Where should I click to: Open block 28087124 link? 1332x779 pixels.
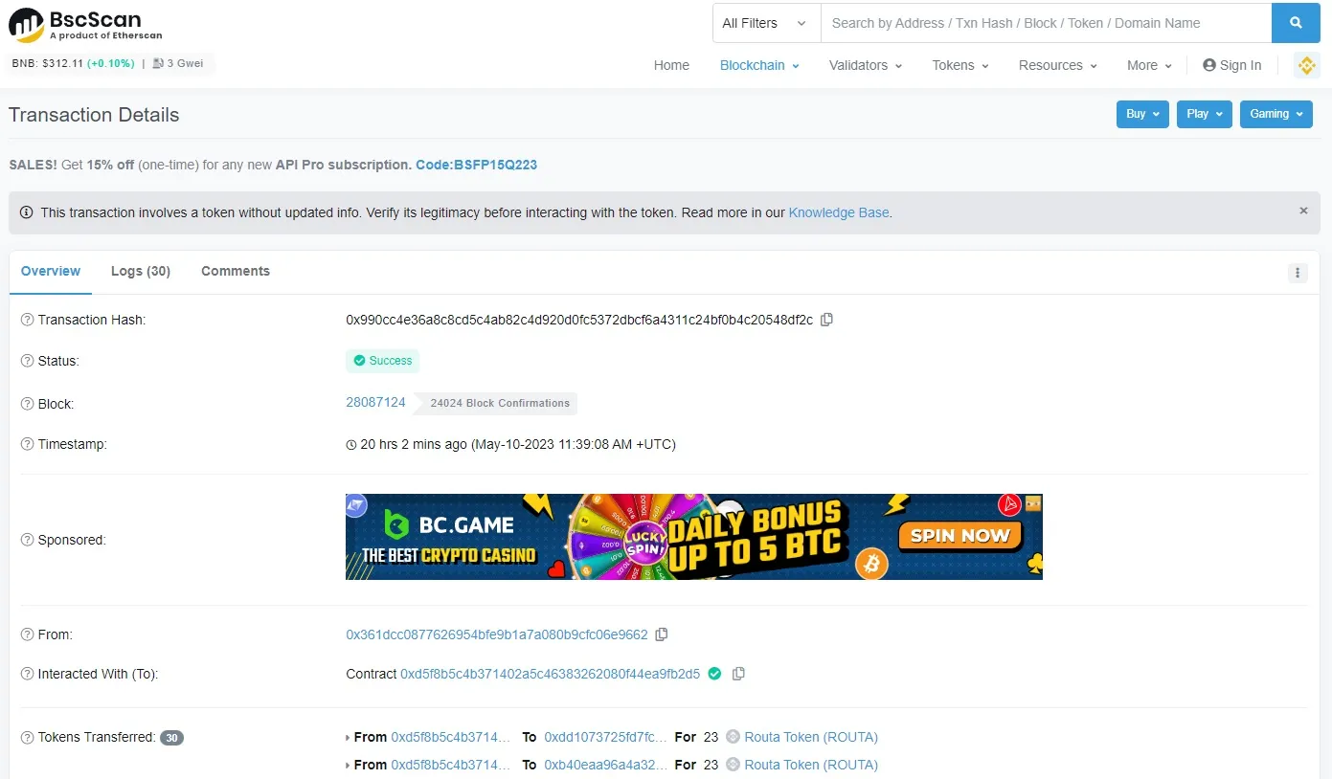(375, 402)
